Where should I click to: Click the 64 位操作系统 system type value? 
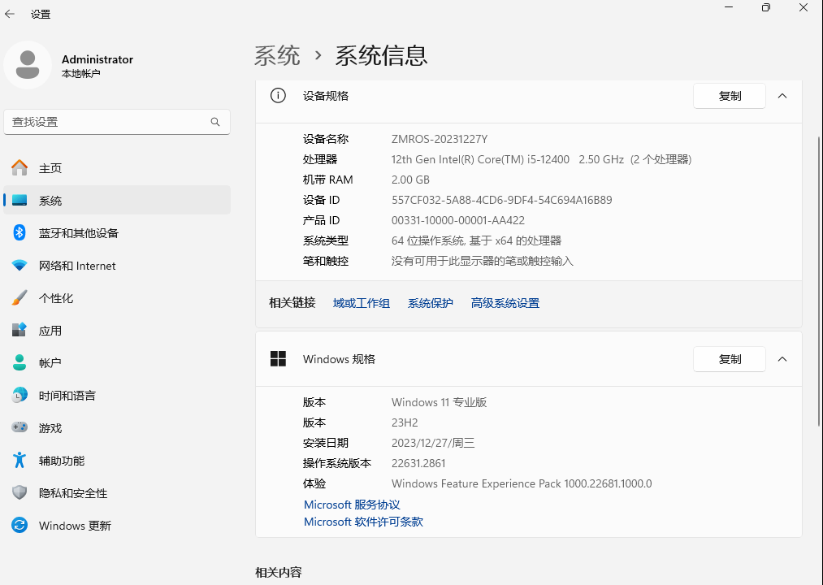pyautogui.click(x=477, y=240)
